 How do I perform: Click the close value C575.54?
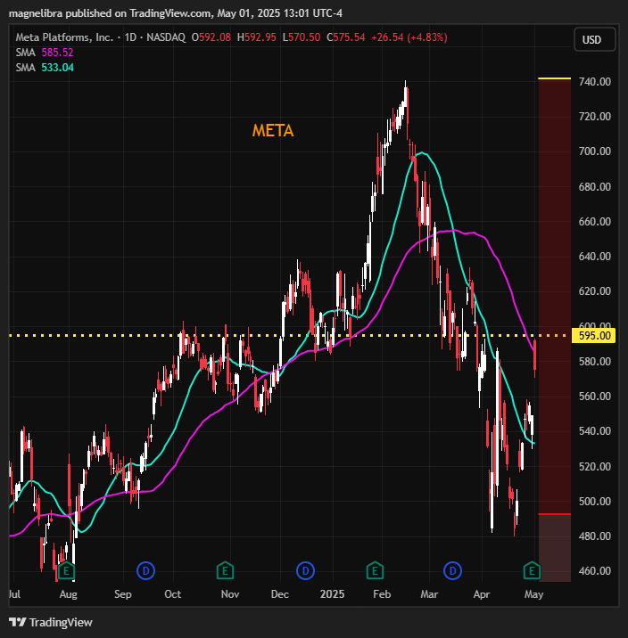346,37
